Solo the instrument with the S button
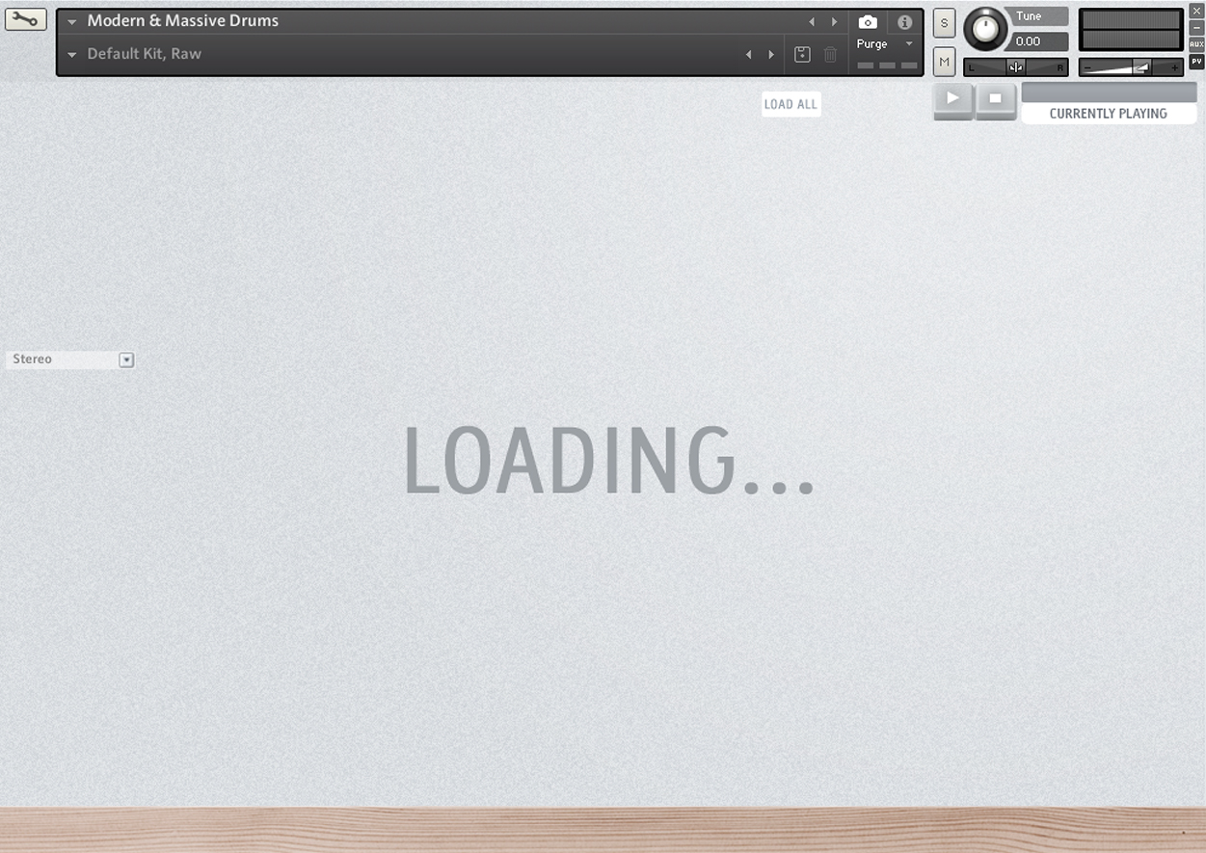This screenshot has height=853, width=1206. tap(944, 23)
